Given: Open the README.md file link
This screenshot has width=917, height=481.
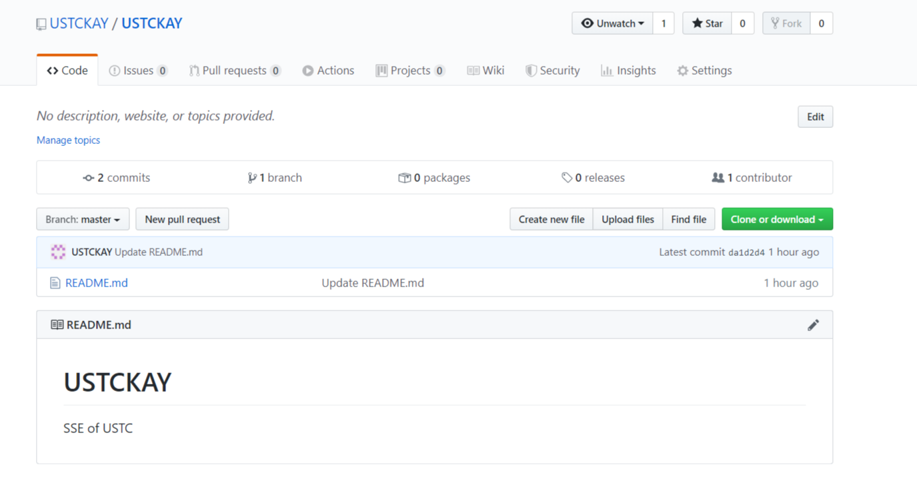Looking at the screenshot, I should (97, 283).
